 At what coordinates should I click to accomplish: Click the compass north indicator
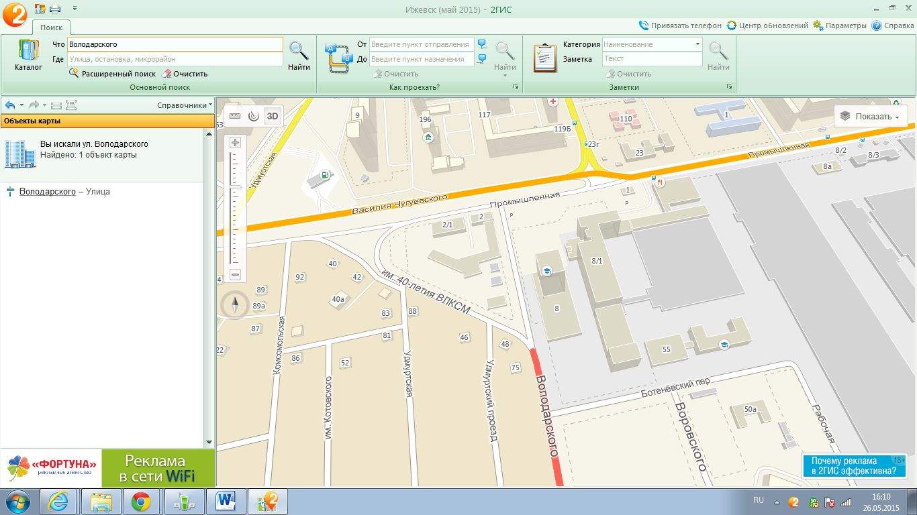(235, 305)
